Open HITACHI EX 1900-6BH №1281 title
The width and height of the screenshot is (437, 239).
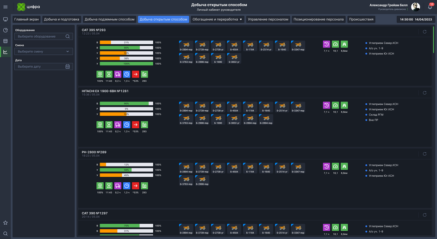[x=105, y=91]
